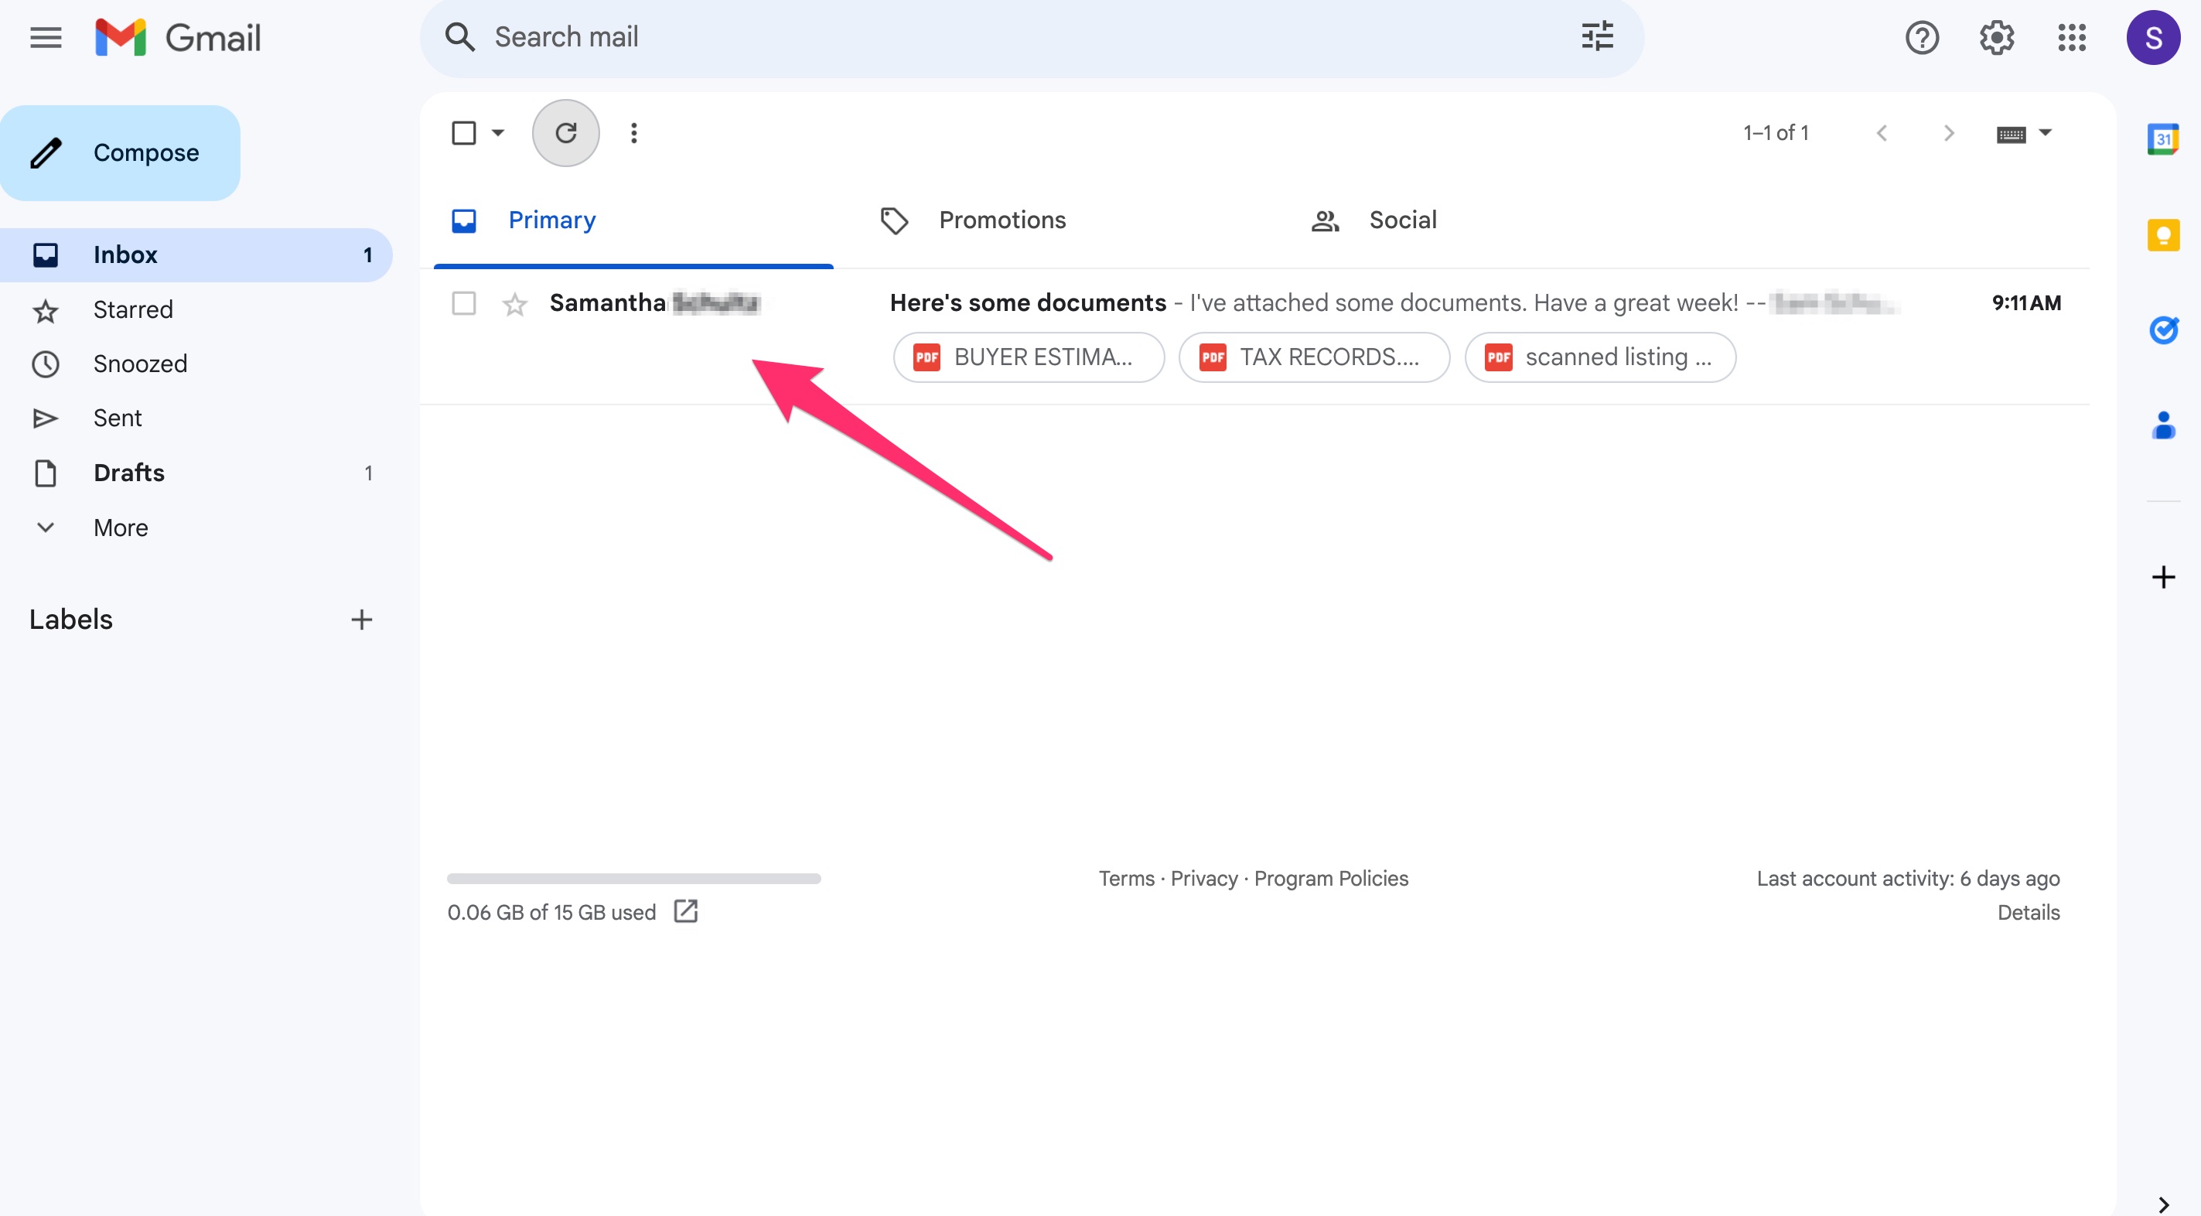Check the box next to Samantha's email
The width and height of the screenshot is (2201, 1216).
[x=464, y=303]
